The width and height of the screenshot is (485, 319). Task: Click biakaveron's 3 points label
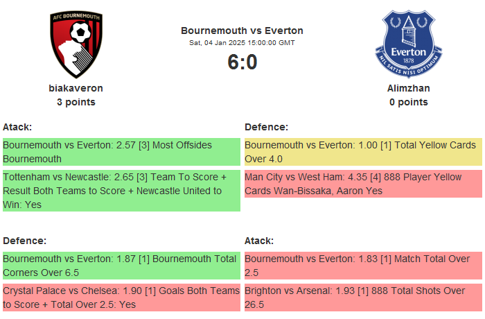pos(76,102)
